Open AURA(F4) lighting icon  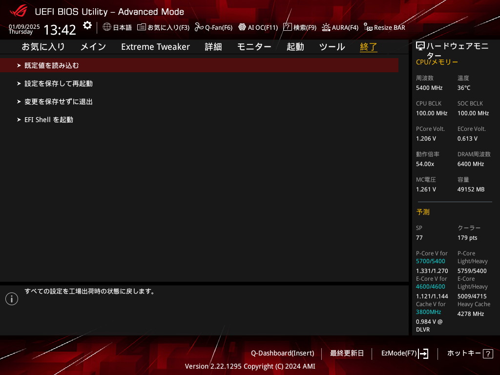326,27
